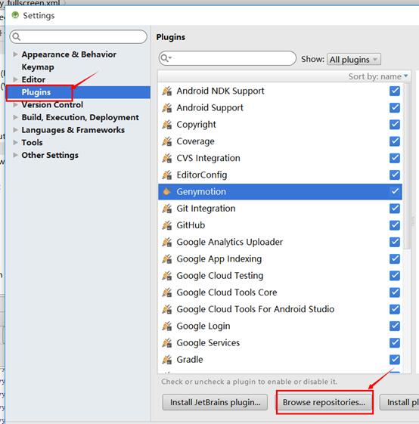Screen dimensions: 419x424
Task: Select the Google Login plugin row
Action: coord(280,326)
